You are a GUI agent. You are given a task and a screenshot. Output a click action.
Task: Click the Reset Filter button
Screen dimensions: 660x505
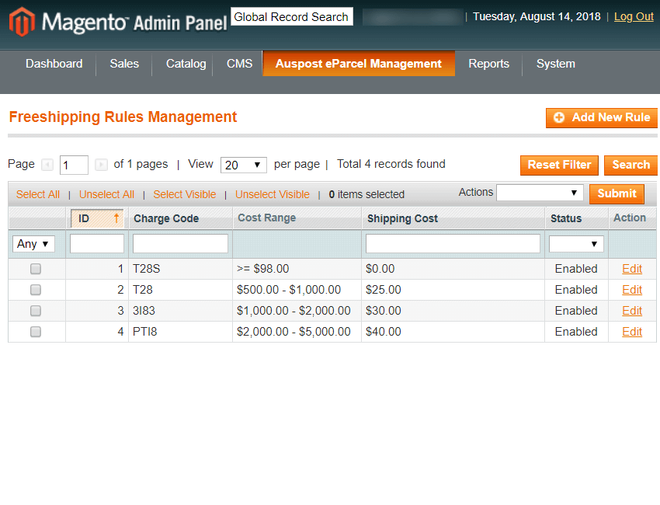(x=559, y=165)
